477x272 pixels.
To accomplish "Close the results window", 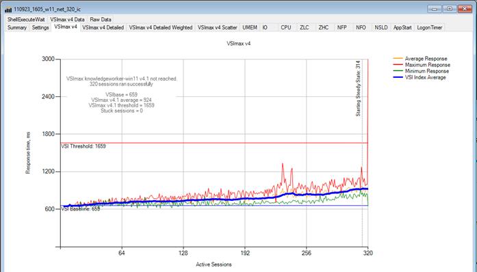I will (465, 9).
